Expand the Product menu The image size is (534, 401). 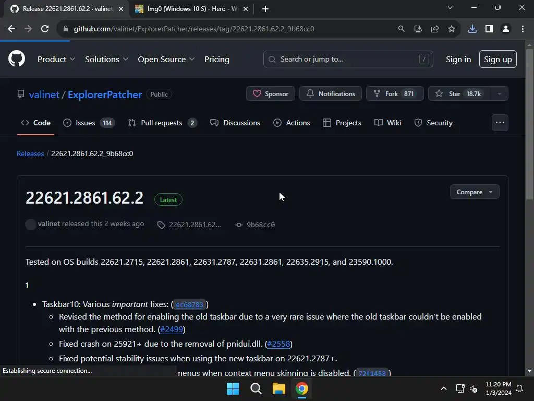(x=56, y=60)
